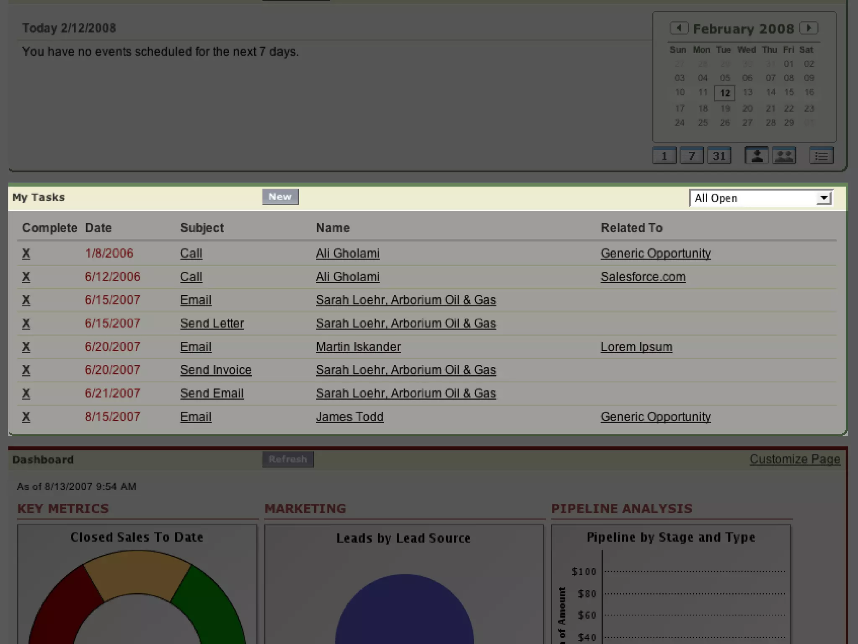Mark the 8/15/2007 Email task complete
Image resolution: width=858 pixels, height=644 pixels.
[26, 417]
